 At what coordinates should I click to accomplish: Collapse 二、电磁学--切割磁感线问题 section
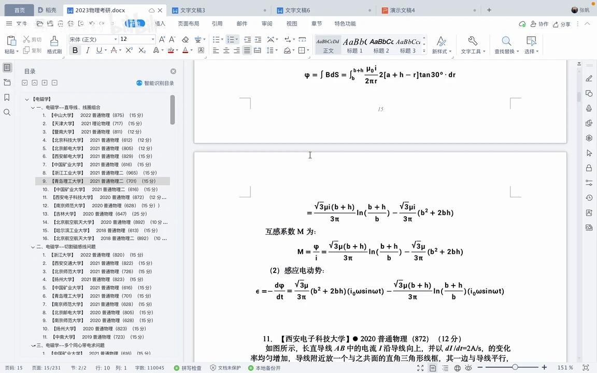[x=33, y=247]
